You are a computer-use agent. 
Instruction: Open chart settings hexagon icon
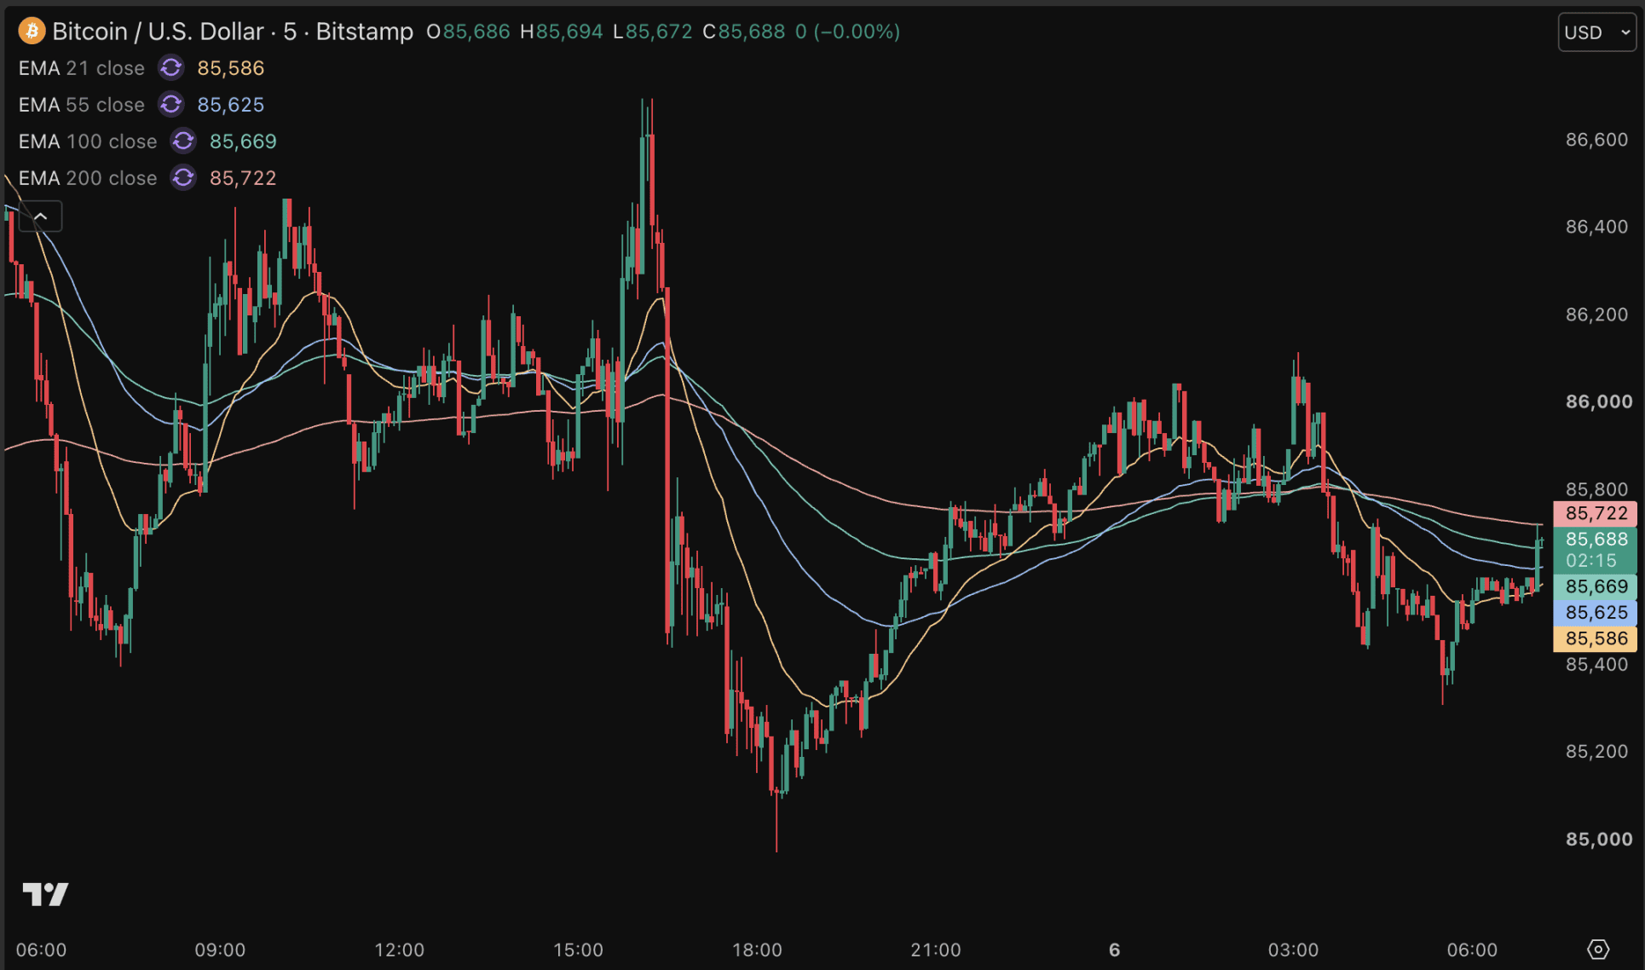[1598, 950]
